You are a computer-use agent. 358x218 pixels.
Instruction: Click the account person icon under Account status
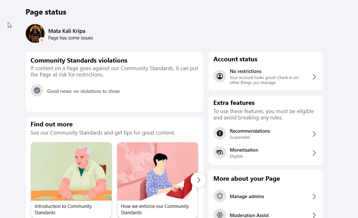click(x=220, y=76)
